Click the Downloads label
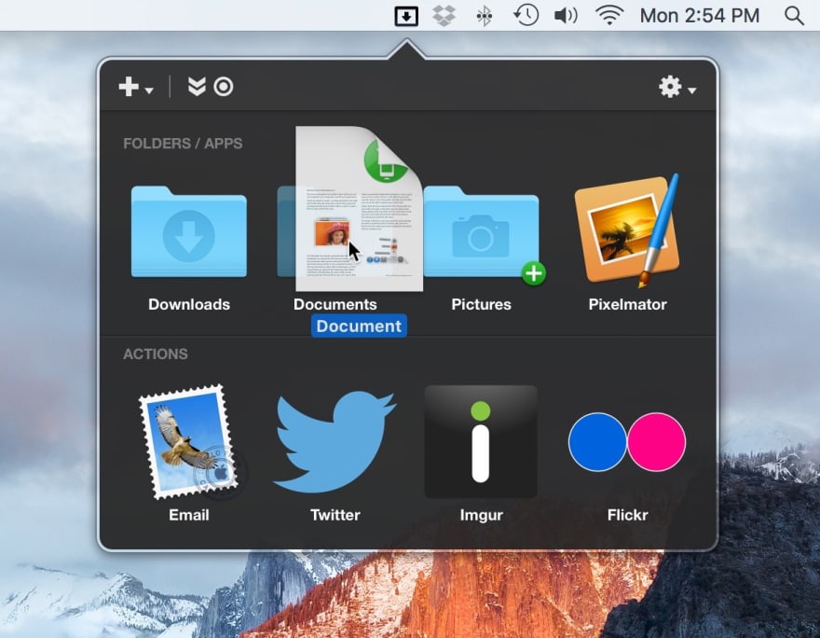The width and height of the screenshot is (820, 638). pyautogui.click(x=189, y=304)
